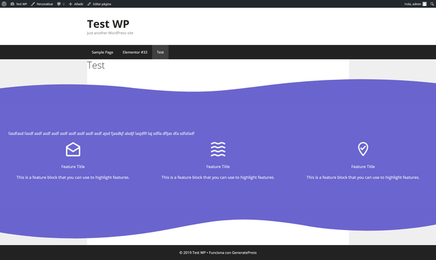Viewport: 436px width, 260px height.
Task: Open the Añadir new content menu
Action: pyautogui.click(x=76, y=4)
